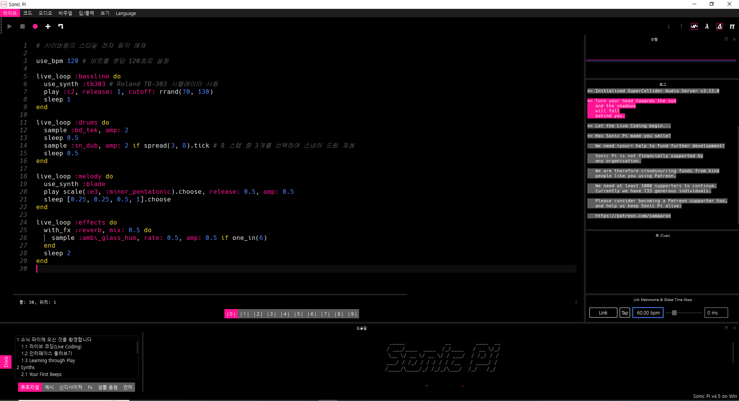Select the 튜토리얼 help tab
Image resolution: width=739 pixels, height=401 pixels.
pyautogui.click(x=30, y=387)
